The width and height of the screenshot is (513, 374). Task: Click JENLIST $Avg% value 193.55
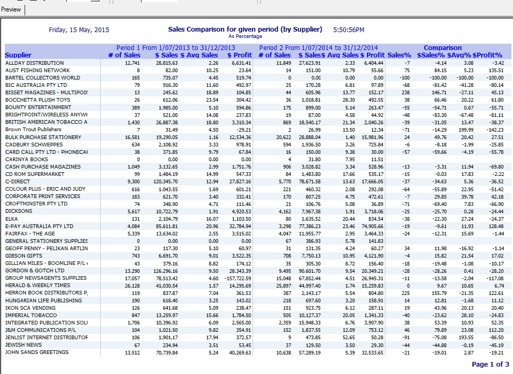[x=466, y=338]
